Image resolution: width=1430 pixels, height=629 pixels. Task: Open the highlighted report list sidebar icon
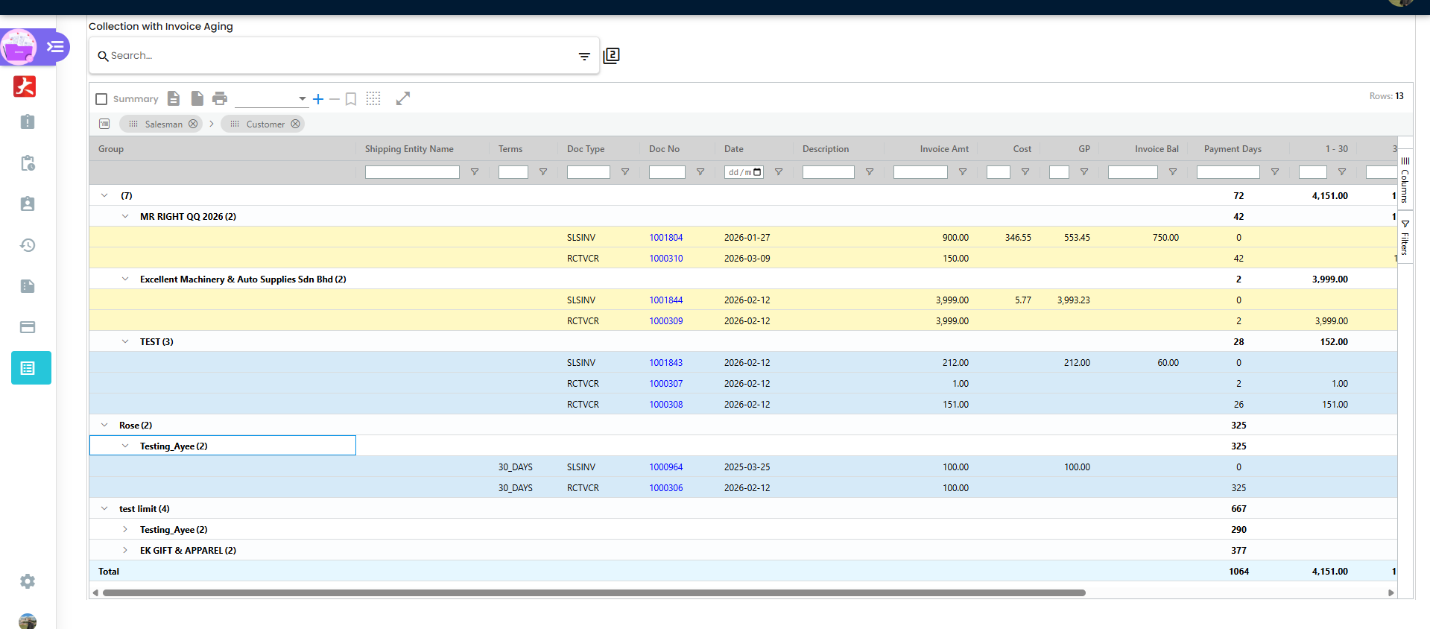tap(31, 368)
